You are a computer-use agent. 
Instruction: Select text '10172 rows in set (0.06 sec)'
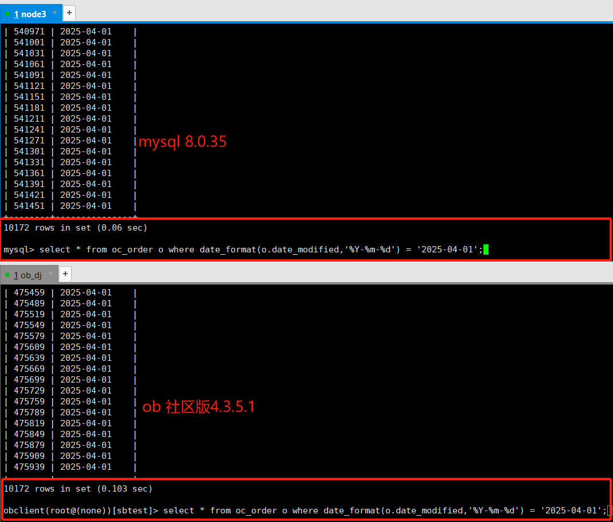76,228
